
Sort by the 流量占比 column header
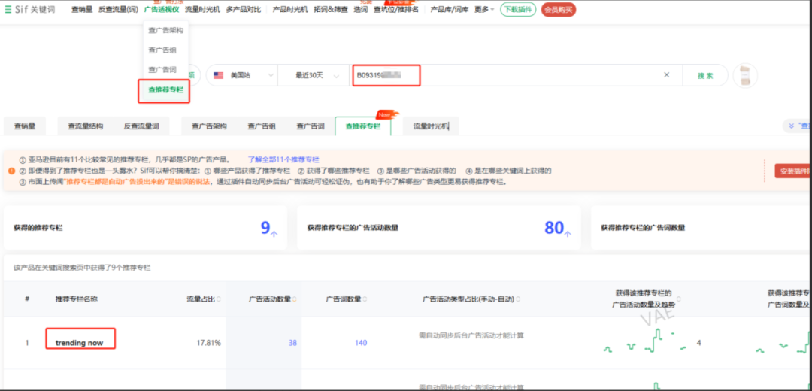coord(203,299)
